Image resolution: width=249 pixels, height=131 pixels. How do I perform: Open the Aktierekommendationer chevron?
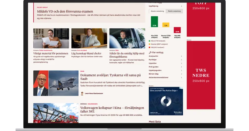click(181, 78)
